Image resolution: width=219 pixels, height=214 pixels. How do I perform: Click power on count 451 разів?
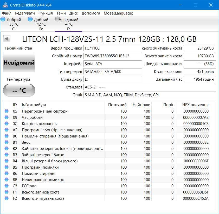click(x=200, y=72)
